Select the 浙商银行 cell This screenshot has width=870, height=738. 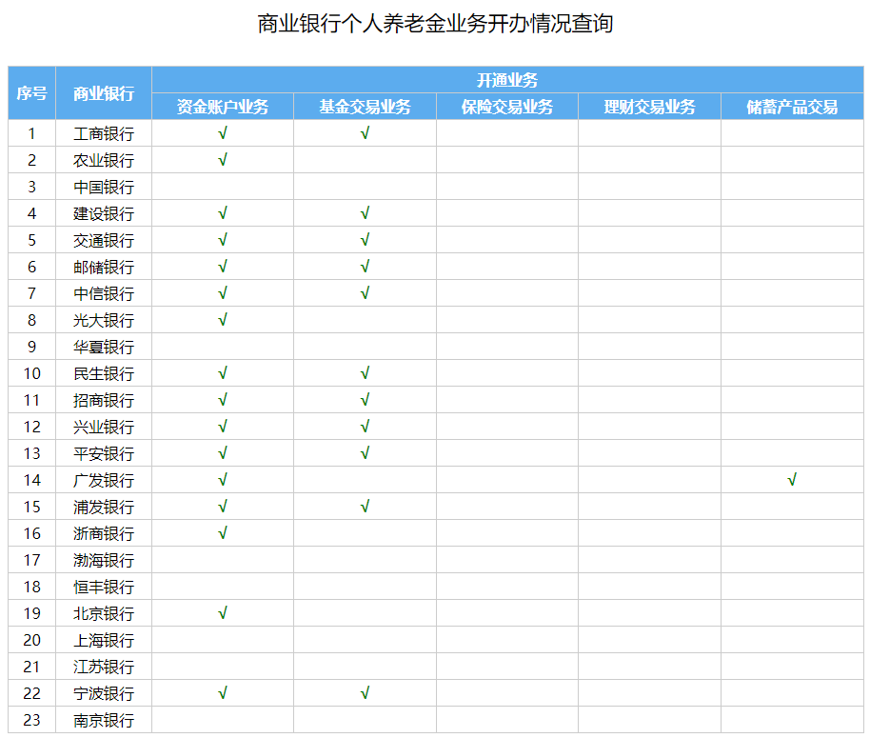click(x=104, y=533)
